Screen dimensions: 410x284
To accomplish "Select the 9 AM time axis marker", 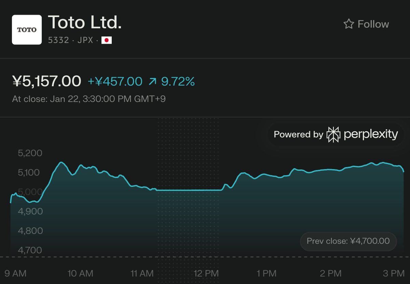I will tap(15, 273).
